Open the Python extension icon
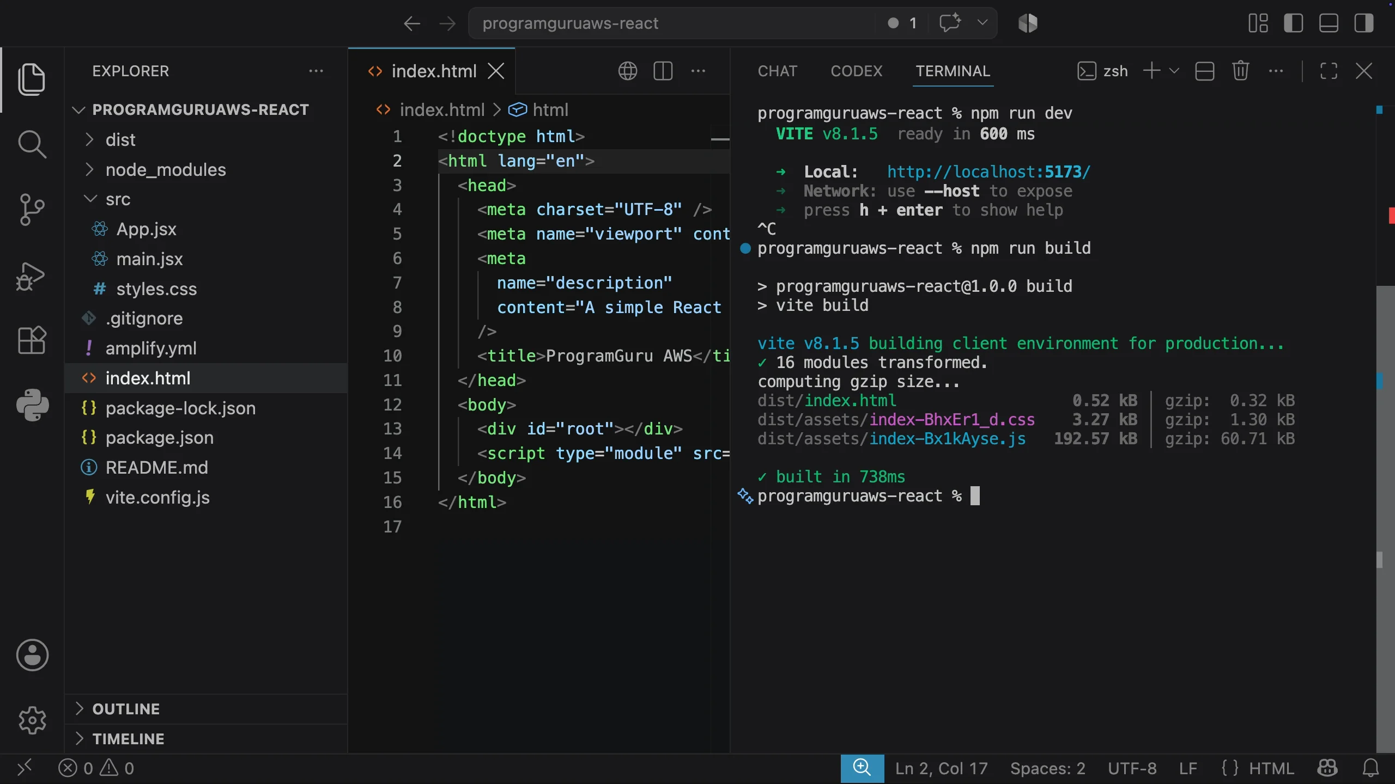Image resolution: width=1395 pixels, height=784 pixels. click(32, 405)
